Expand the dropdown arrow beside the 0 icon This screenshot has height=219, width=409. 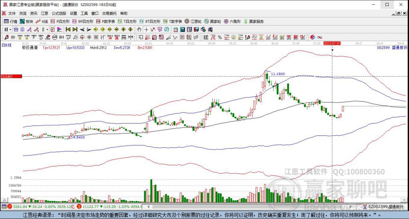coord(47,30)
